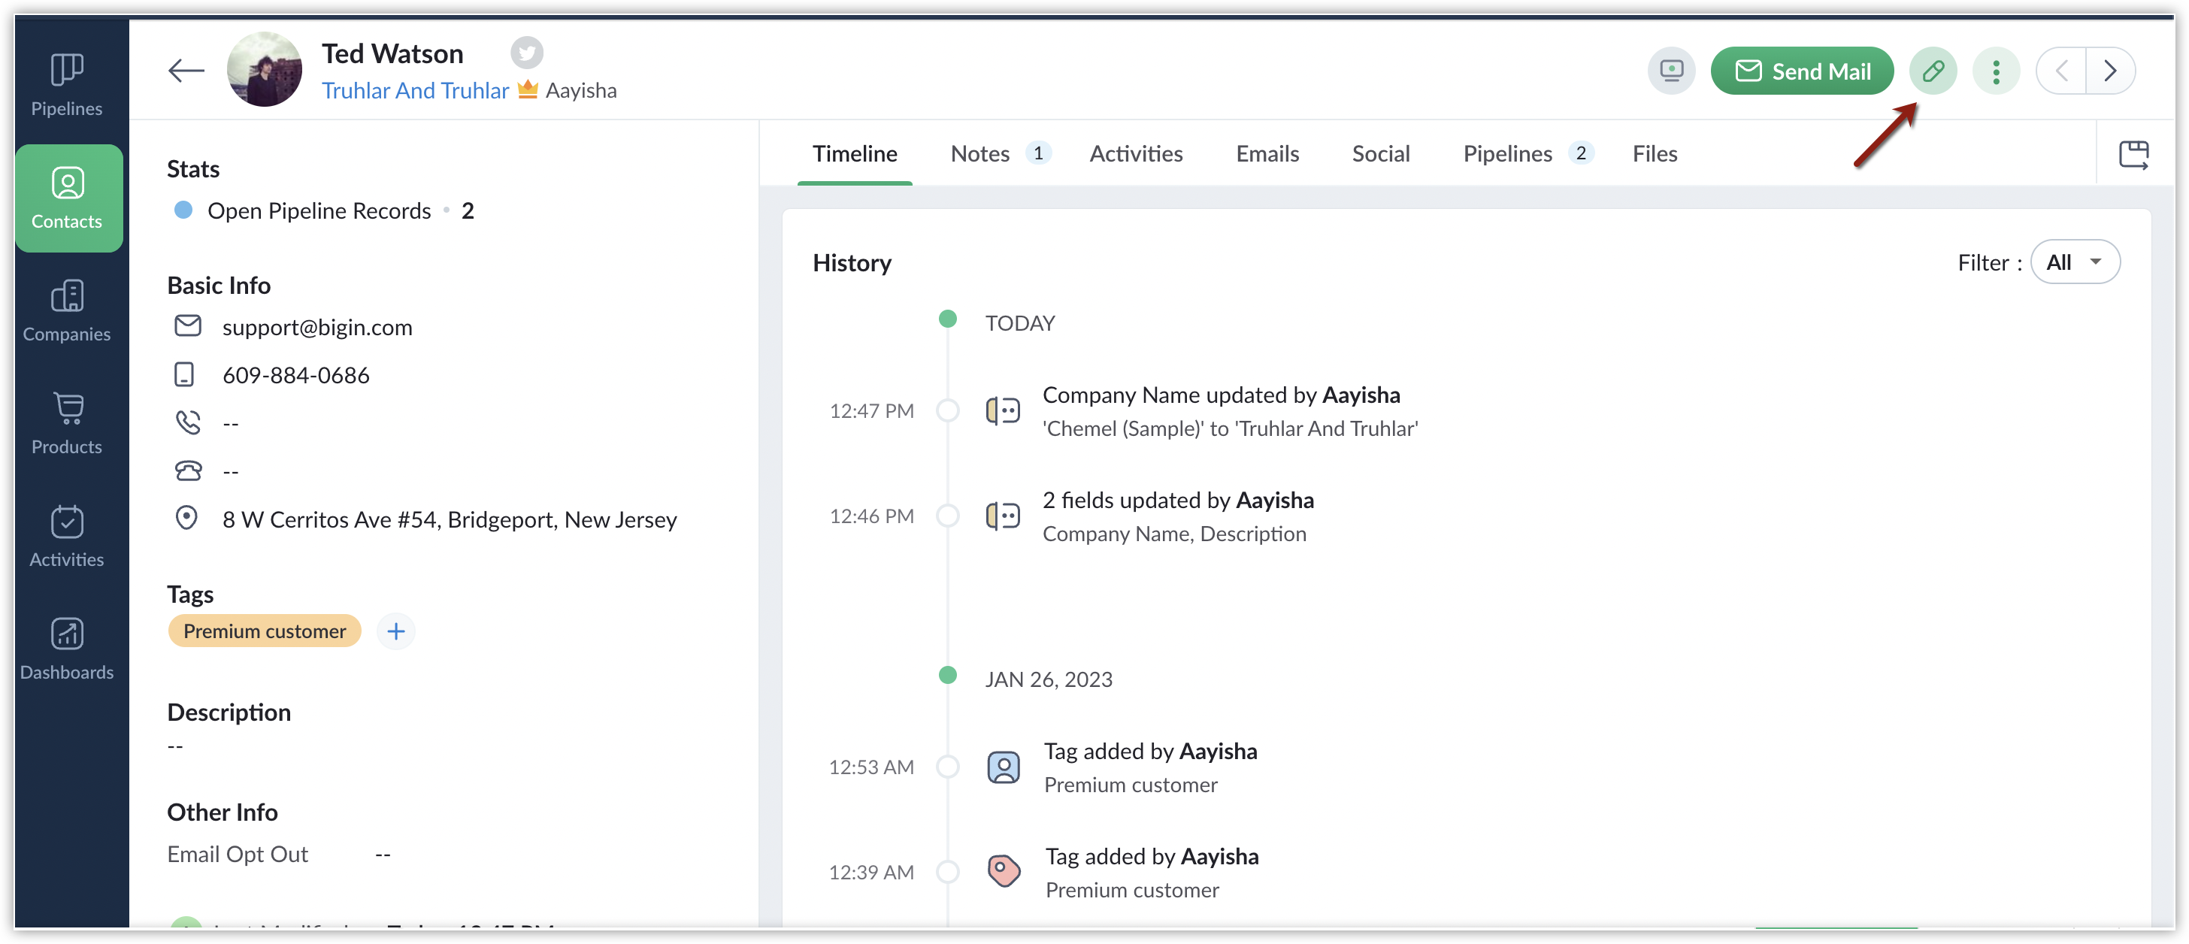Click the JAN 26, 2023 timeline marker

pos(947,676)
